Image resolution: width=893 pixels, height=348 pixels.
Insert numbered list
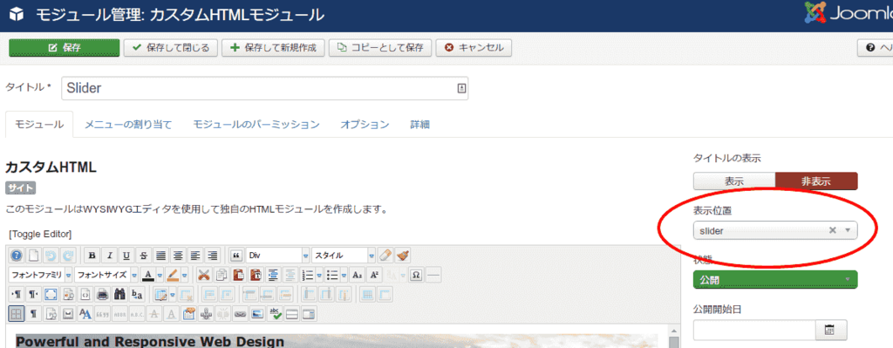tap(308, 275)
